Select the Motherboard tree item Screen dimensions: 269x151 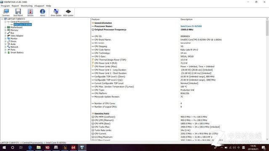(16, 27)
